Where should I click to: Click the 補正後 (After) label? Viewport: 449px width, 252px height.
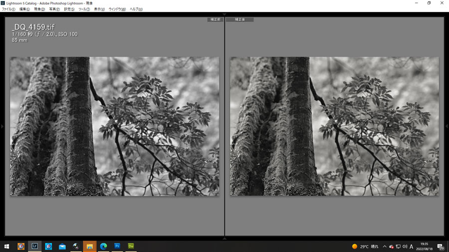click(239, 19)
